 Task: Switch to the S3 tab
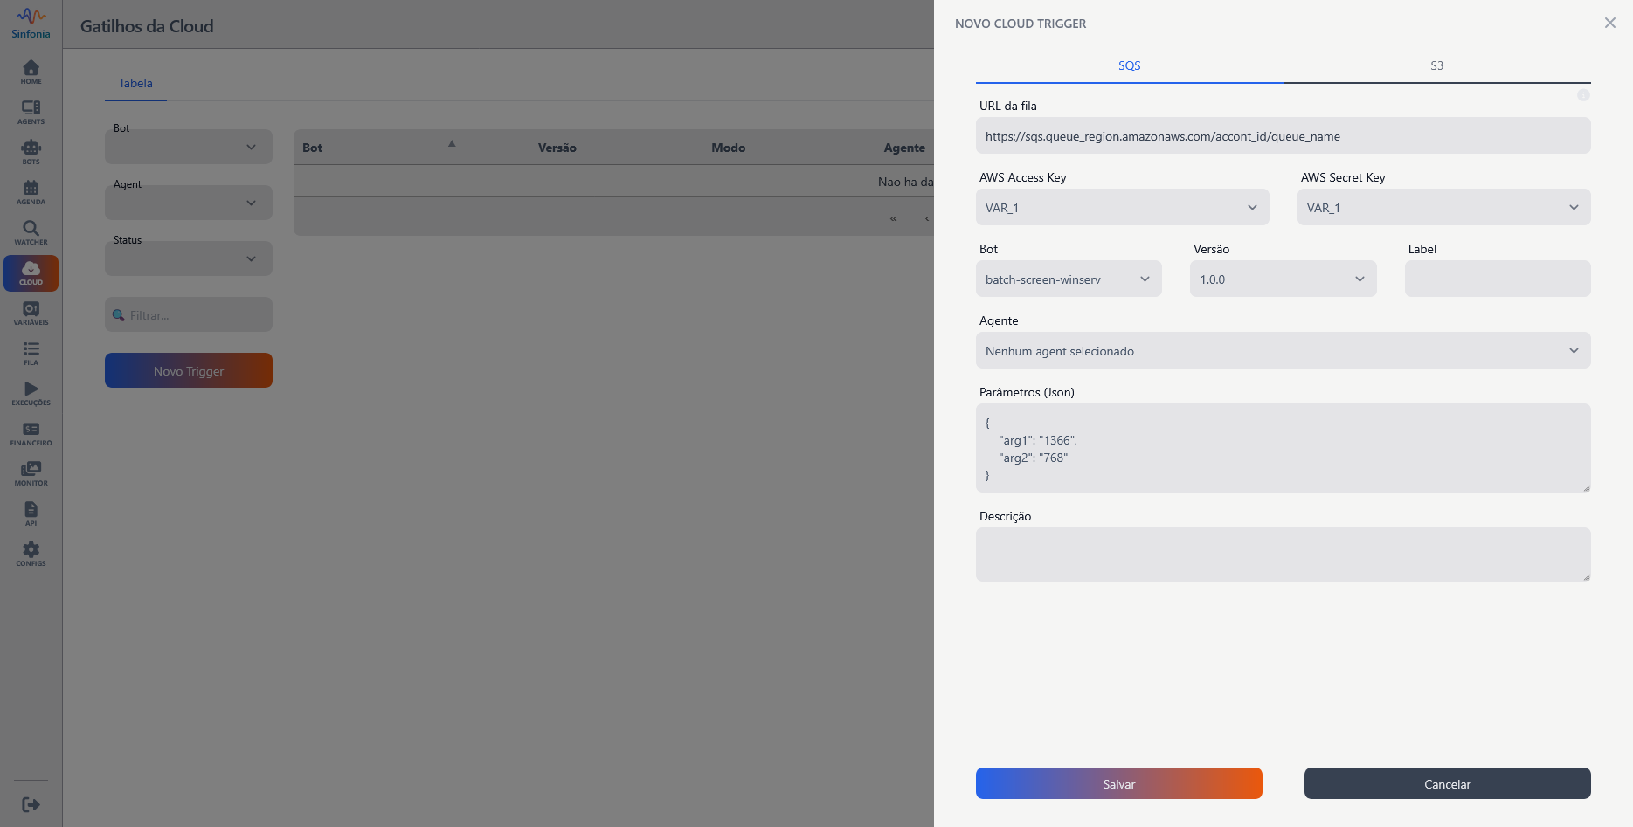1436,65
